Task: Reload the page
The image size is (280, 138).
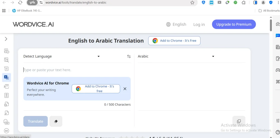Action: pos(20,3)
